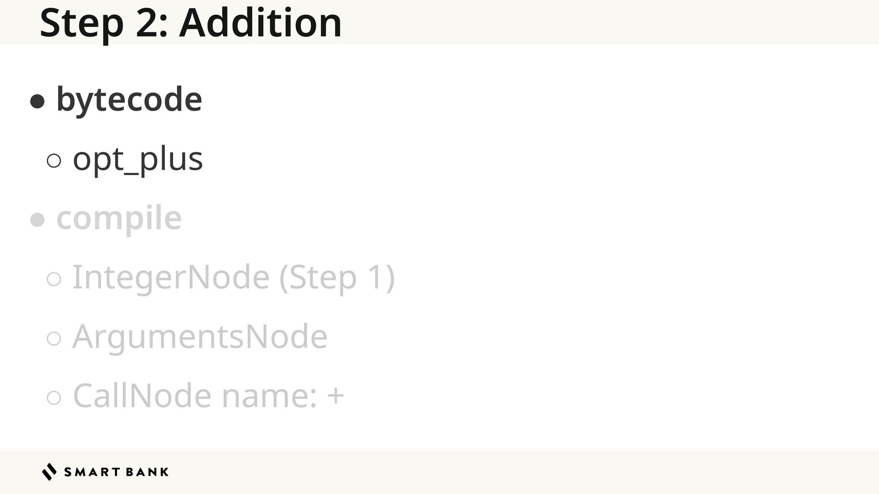
Task: Select the greyed compile heading
Action: tap(119, 218)
